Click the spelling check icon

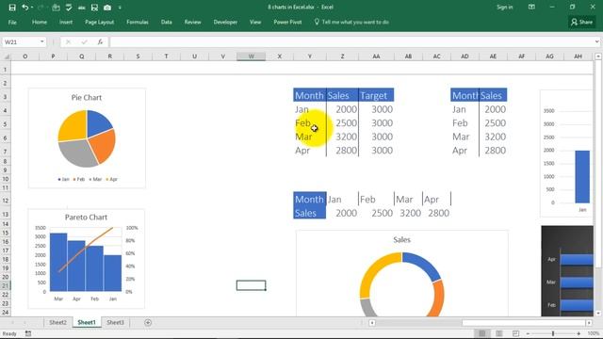click(69, 8)
